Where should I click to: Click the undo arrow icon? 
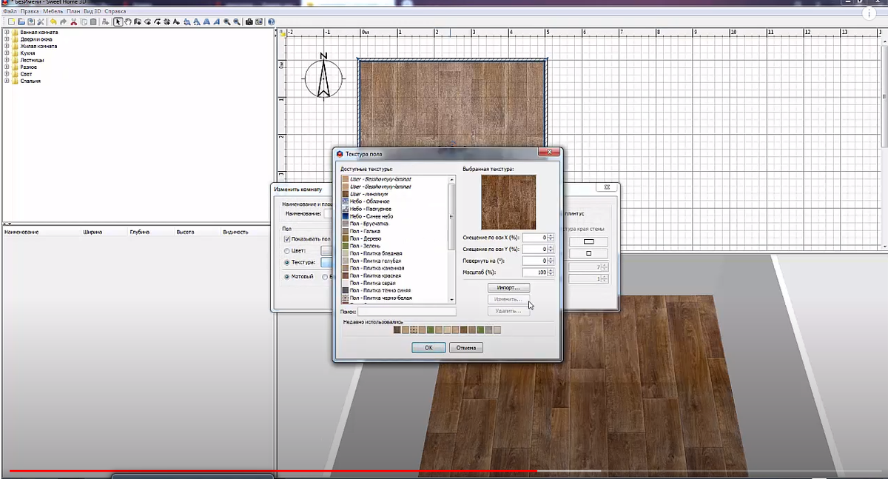point(53,22)
